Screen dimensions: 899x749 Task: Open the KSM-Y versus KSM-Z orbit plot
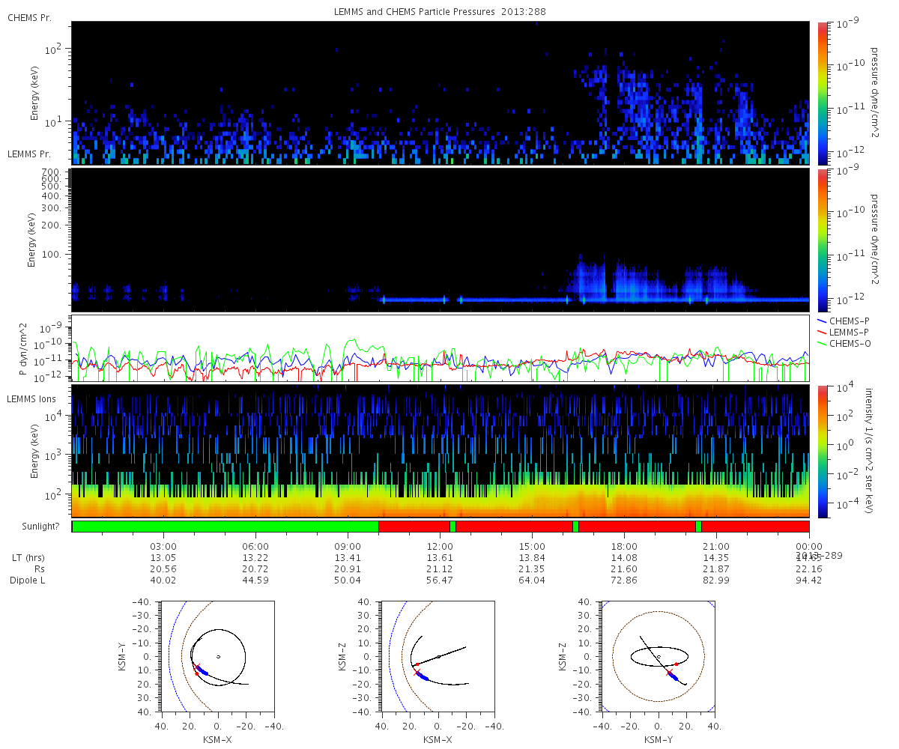(658, 656)
